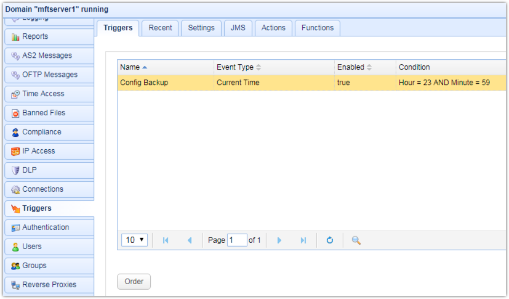Click the Groups people icon

click(15, 266)
